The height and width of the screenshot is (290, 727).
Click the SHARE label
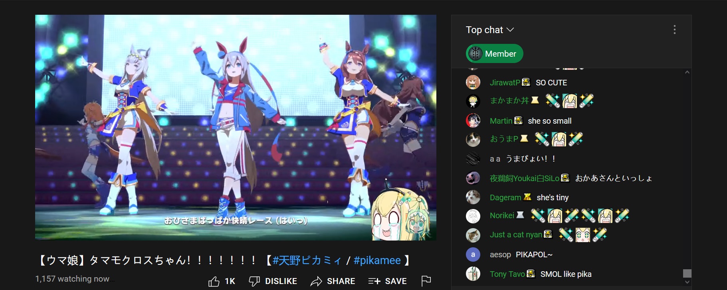[x=341, y=281]
